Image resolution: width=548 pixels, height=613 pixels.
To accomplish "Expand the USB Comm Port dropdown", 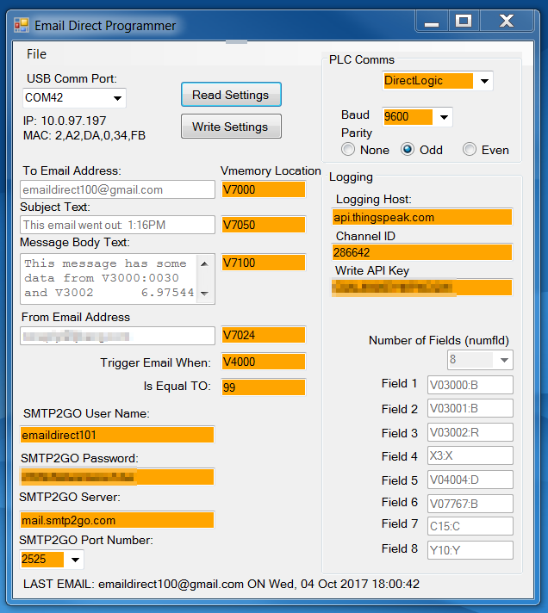I will pos(117,98).
